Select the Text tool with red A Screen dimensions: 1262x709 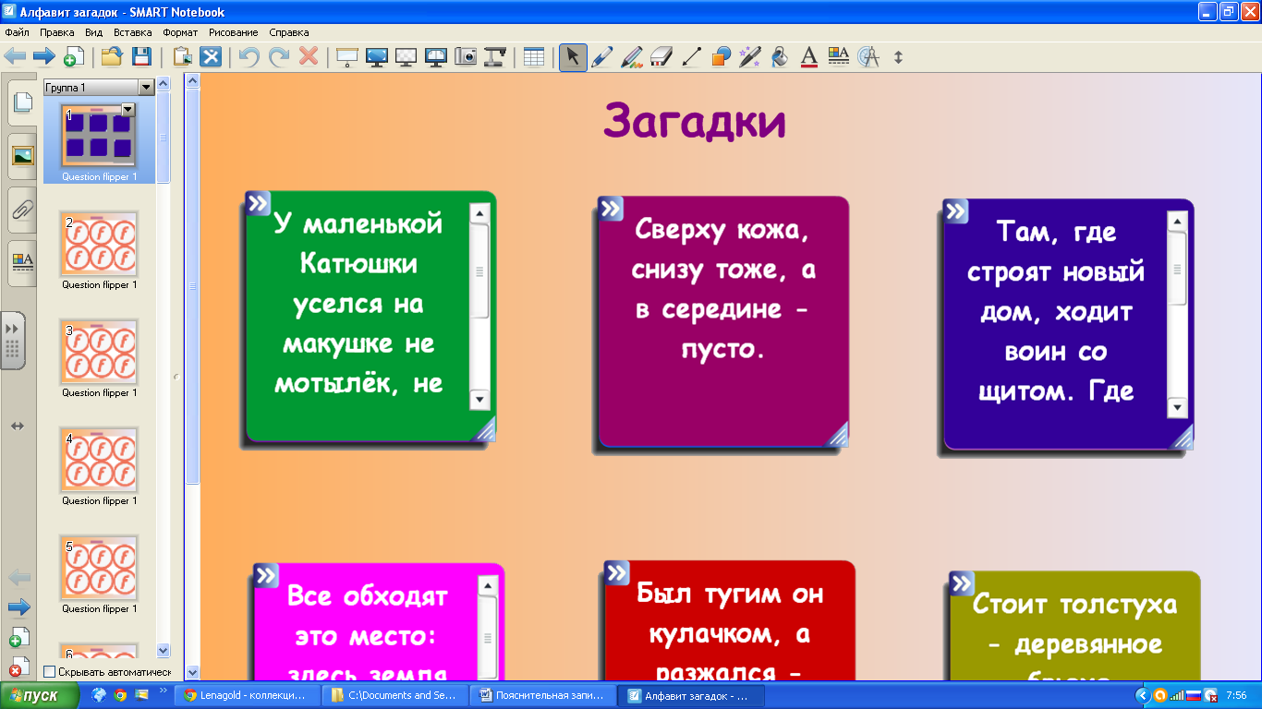(809, 56)
